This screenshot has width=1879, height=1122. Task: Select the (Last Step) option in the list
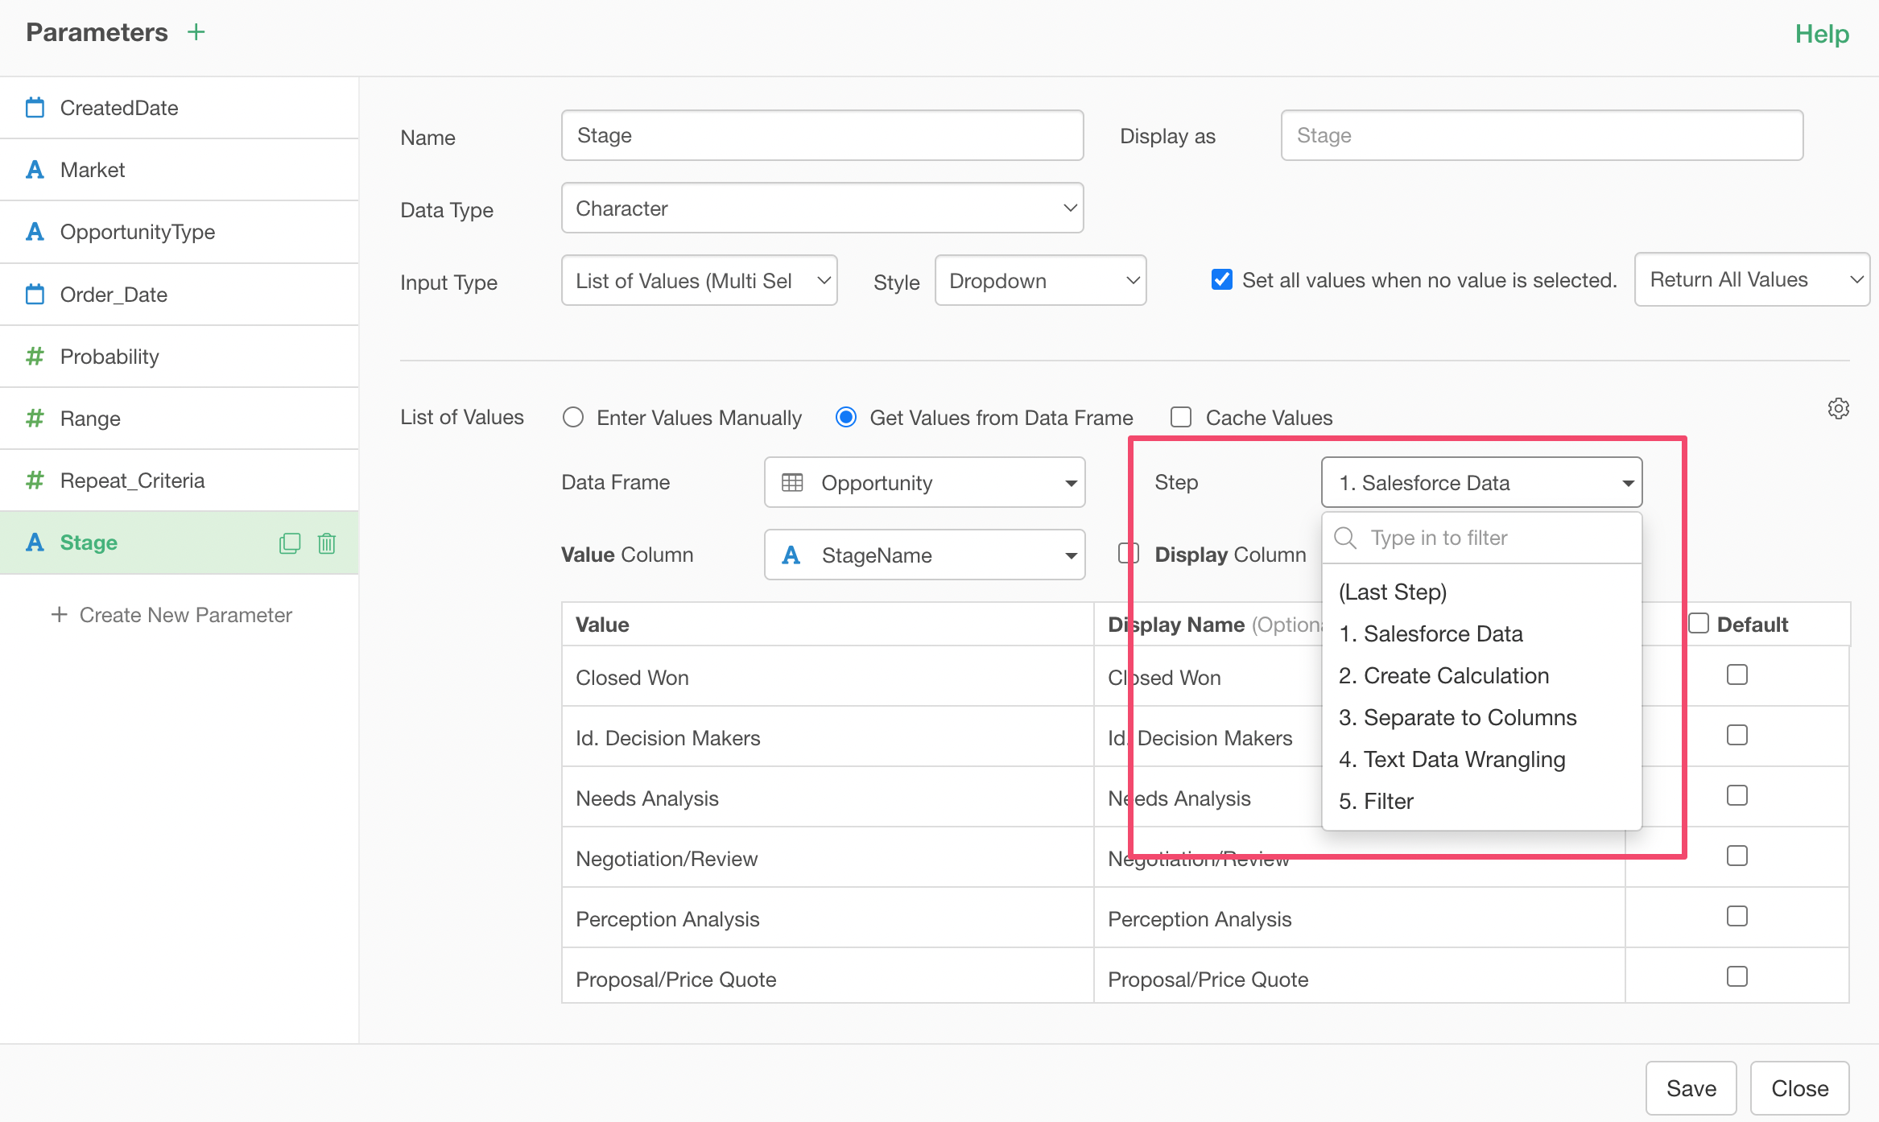1393,592
